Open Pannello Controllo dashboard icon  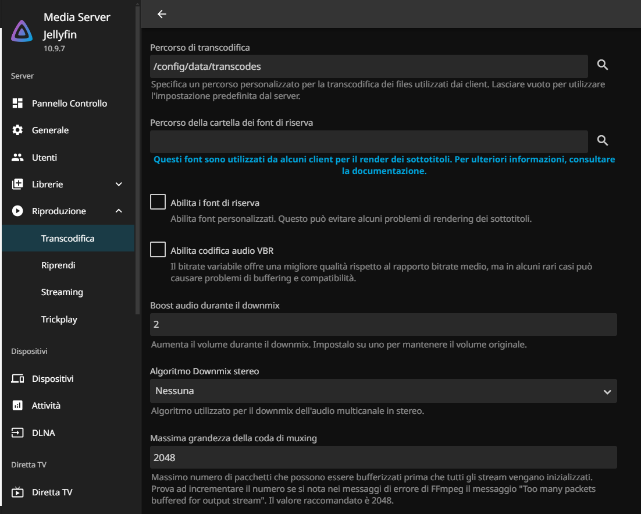pos(17,104)
